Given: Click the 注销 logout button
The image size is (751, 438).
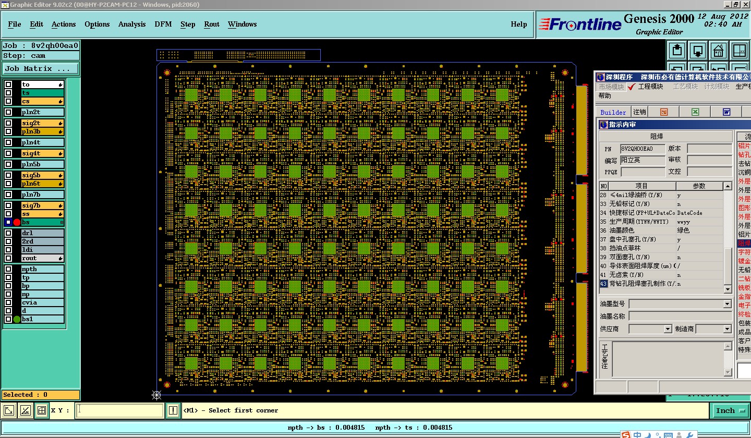Looking at the screenshot, I should click(639, 112).
